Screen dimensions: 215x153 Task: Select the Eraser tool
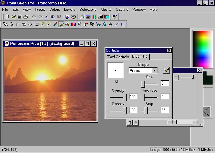pos(86,24)
